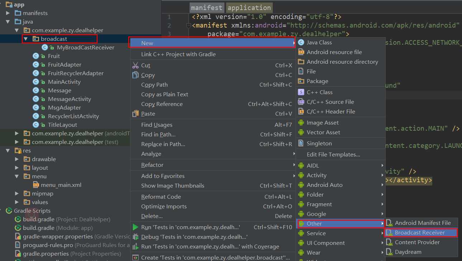
Task: Click the Fruit class icon
Action: (35, 56)
